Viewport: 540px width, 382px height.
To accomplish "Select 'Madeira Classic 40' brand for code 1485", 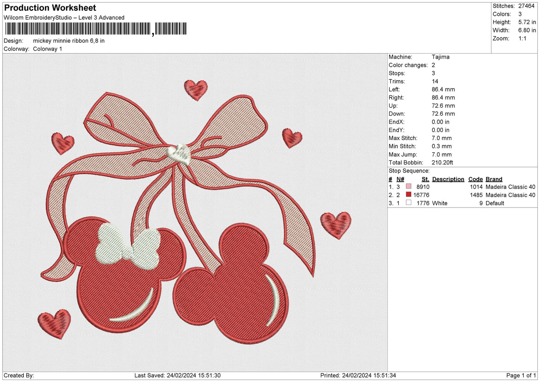I will click(x=511, y=195).
